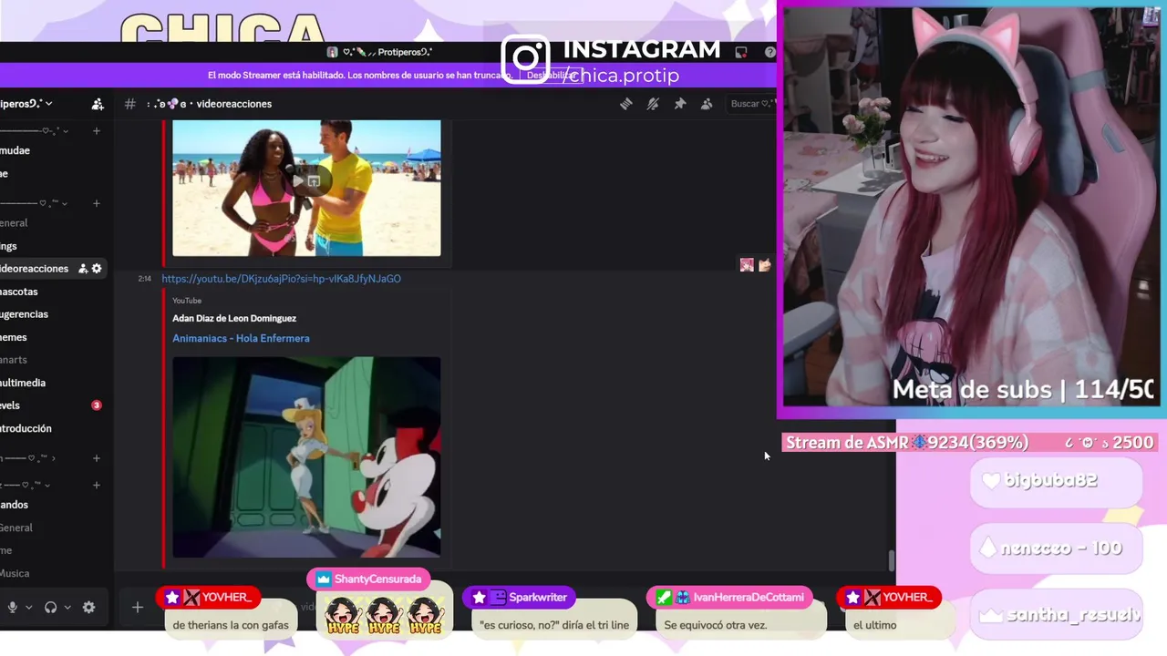Mute microphone icon in user panel
The height and width of the screenshot is (656, 1167).
click(x=12, y=607)
